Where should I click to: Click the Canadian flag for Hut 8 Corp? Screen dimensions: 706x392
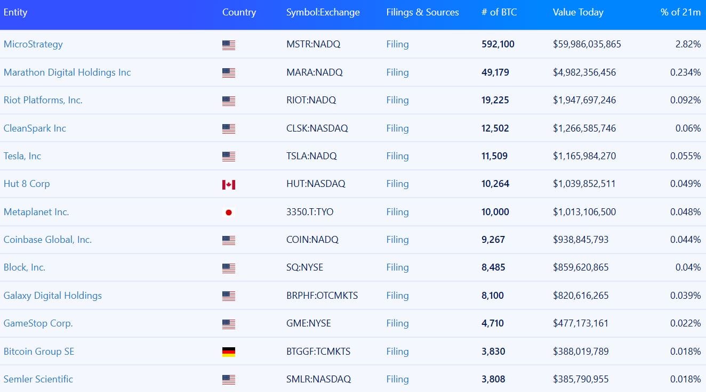click(229, 184)
